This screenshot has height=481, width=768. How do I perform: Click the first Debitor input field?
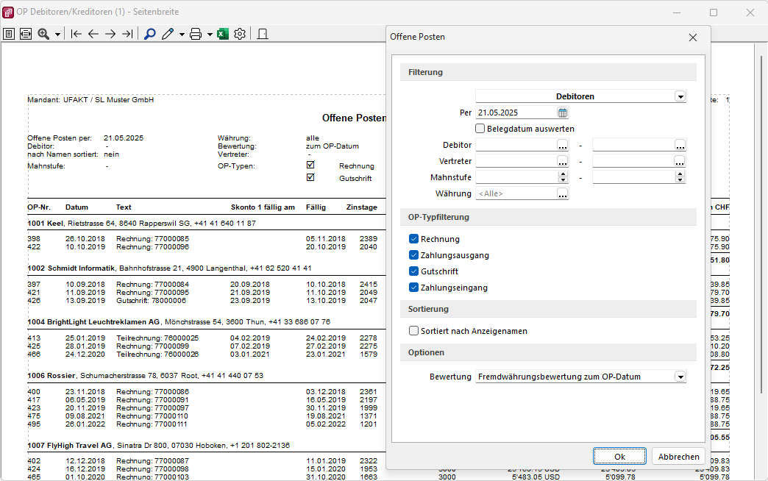516,145
